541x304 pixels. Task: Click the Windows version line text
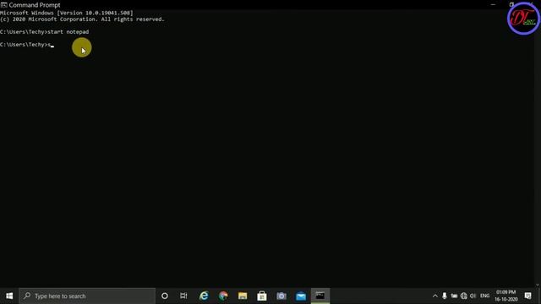click(x=66, y=13)
